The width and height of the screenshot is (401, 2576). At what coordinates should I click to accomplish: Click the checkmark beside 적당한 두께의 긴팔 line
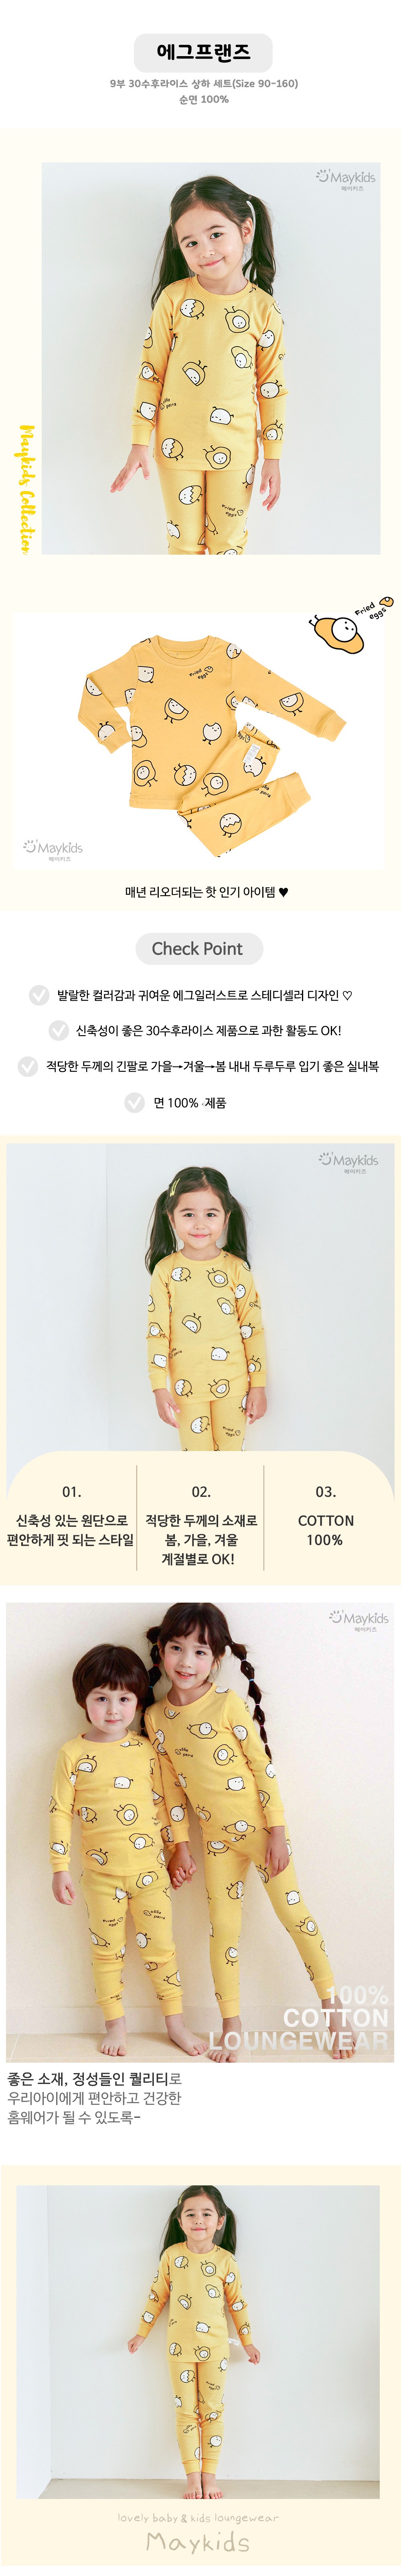pyautogui.click(x=28, y=1066)
